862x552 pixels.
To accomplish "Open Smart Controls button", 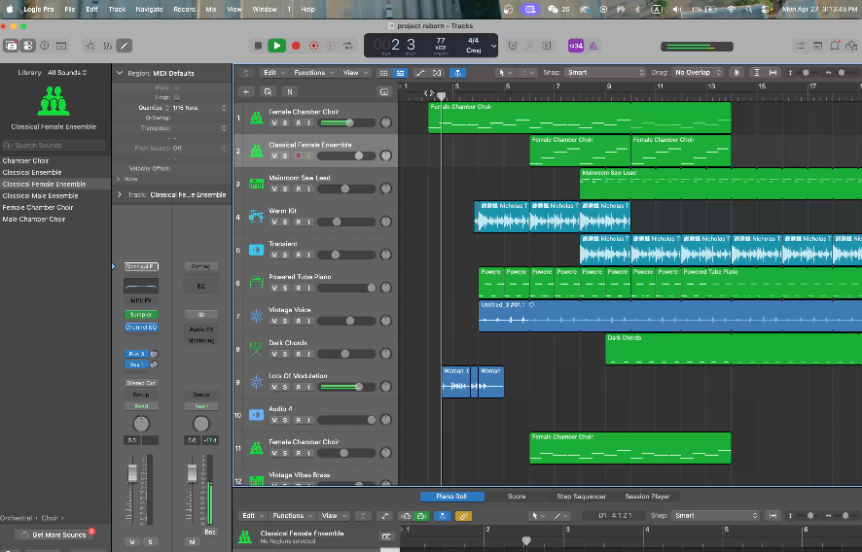I will click(x=90, y=46).
